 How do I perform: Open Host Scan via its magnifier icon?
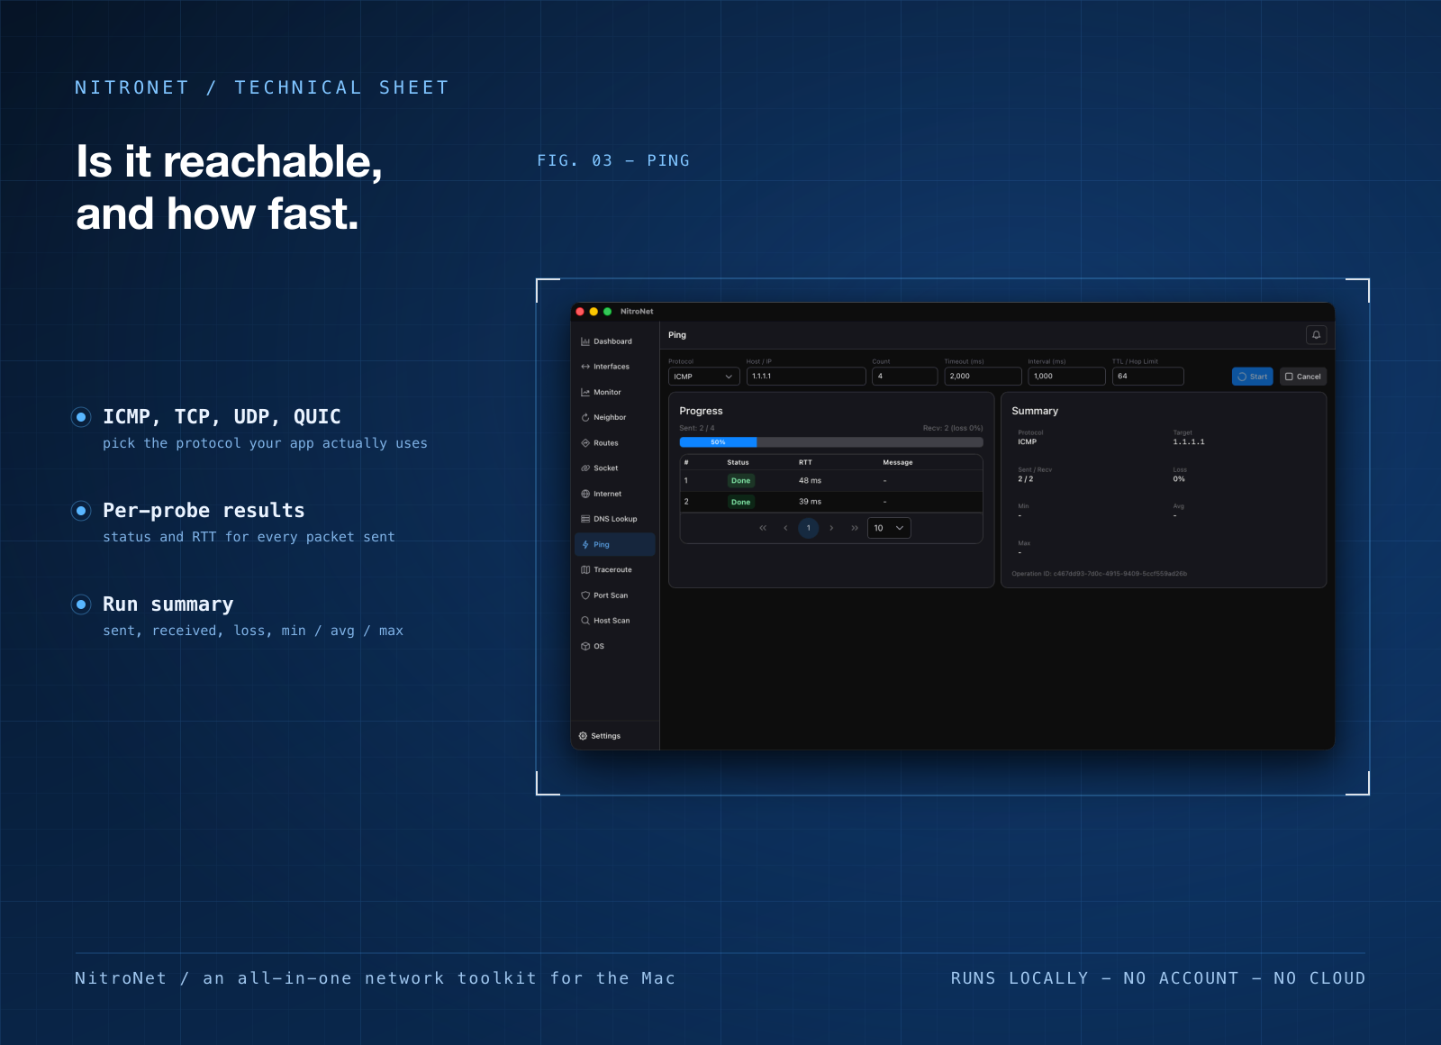pos(585,621)
